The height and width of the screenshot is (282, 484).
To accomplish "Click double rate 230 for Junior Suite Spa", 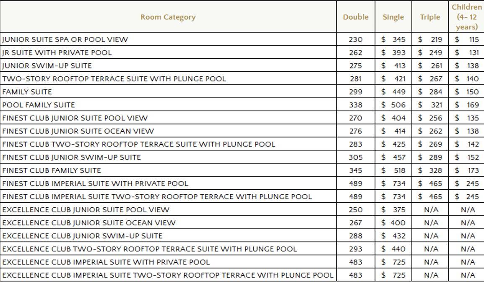I will 356,39.
